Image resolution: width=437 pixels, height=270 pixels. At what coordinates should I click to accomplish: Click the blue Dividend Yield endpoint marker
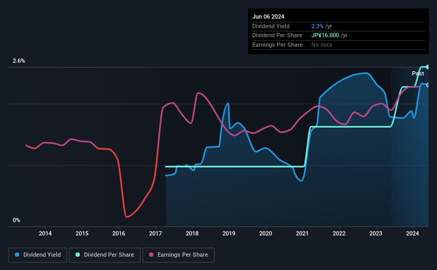point(428,85)
